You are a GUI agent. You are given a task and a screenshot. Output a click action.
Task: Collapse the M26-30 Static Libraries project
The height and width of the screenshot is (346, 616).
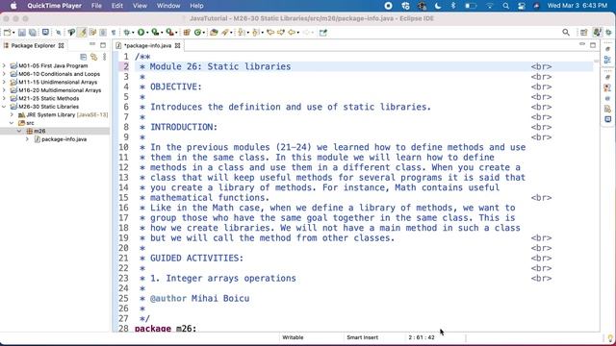coord(4,107)
